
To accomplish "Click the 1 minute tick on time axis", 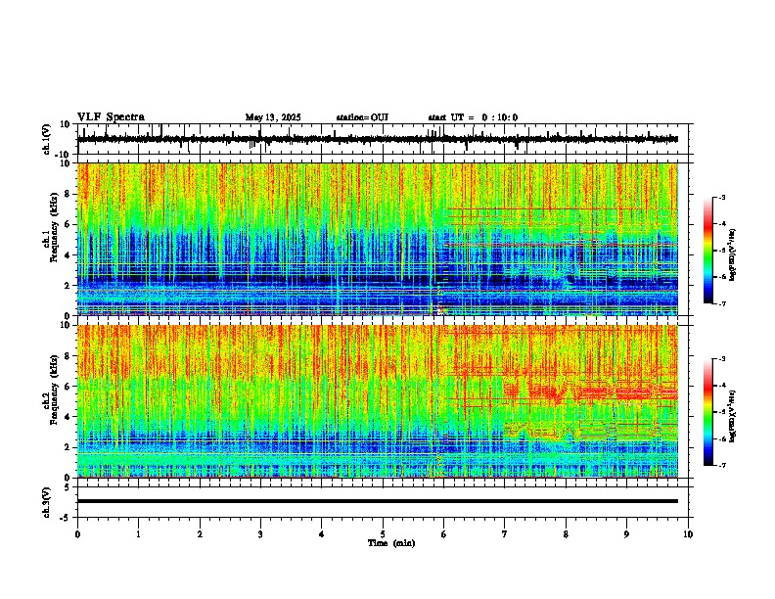I will coord(138,534).
